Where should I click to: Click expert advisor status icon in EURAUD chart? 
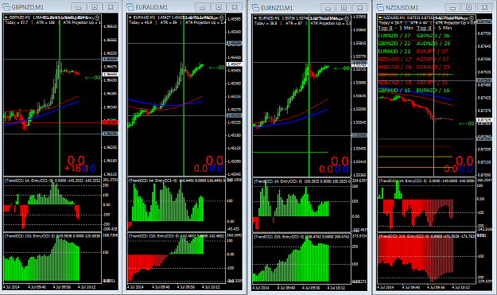click(x=221, y=17)
